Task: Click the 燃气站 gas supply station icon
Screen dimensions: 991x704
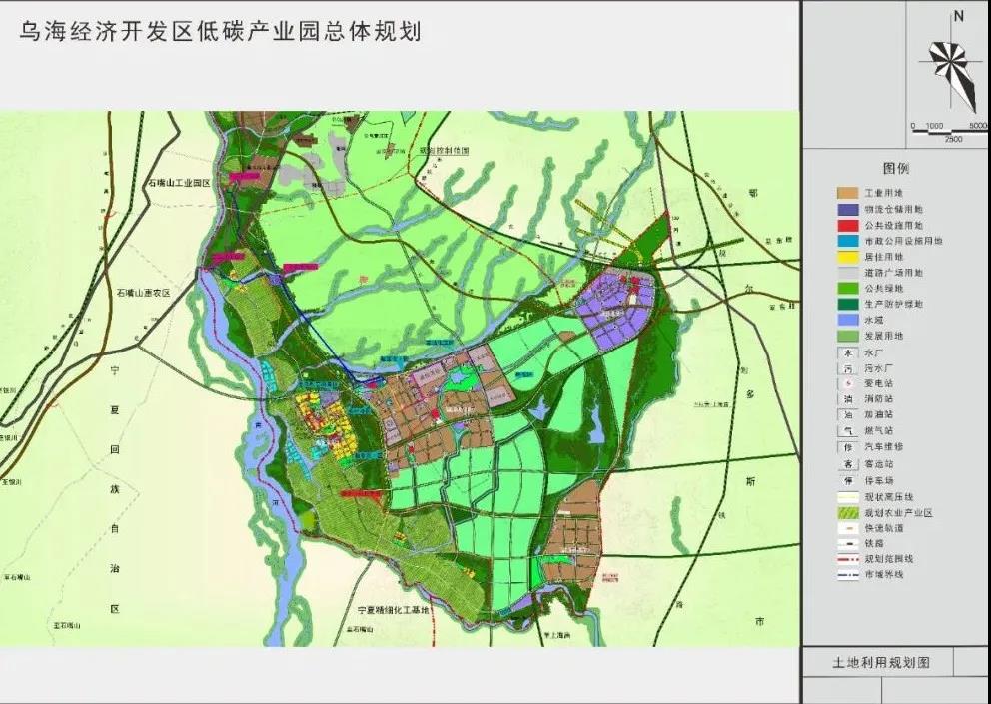Action: coord(847,427)
